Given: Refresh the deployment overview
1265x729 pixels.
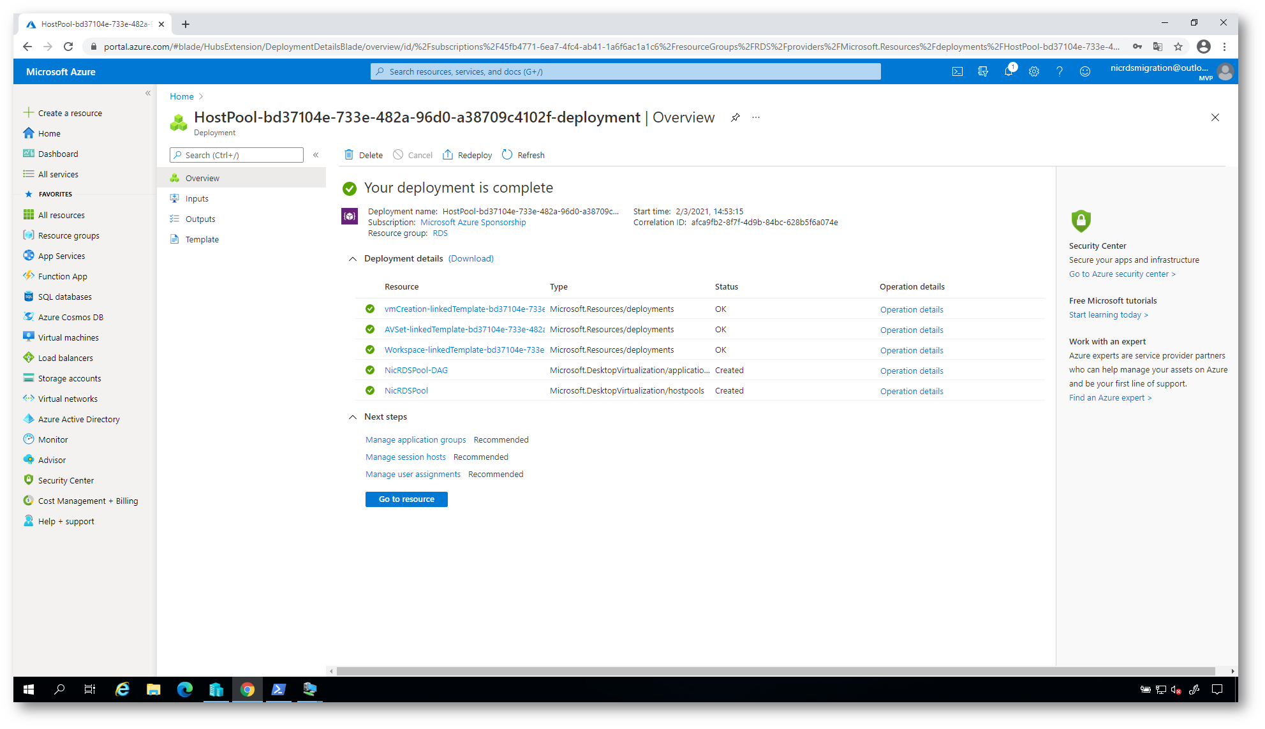Looking at the screenshot, I should pyautogui.click(x=523, y=155).
